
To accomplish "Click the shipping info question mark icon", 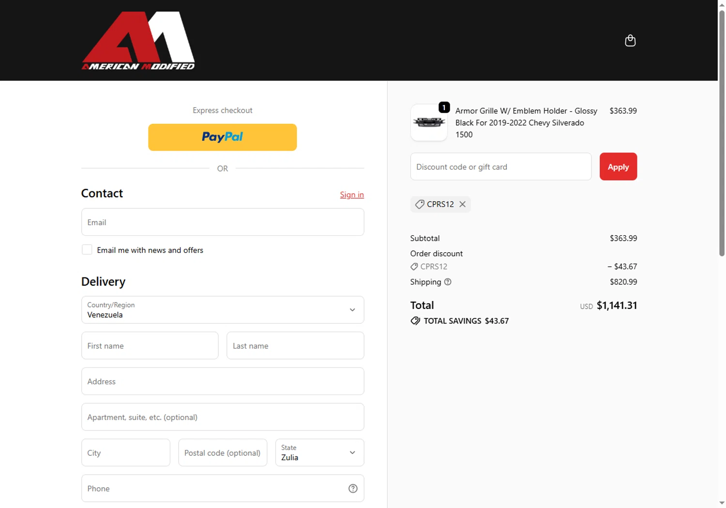I will 448,282.
